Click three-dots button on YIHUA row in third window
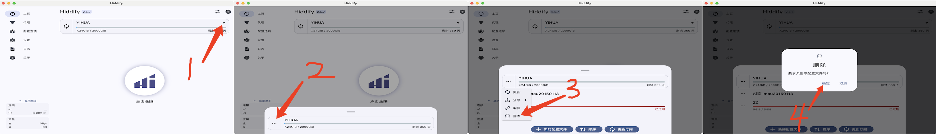 [x=509, y=82]
